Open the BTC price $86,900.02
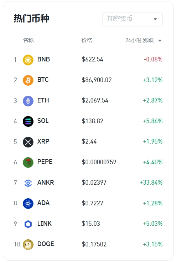 [x=97, y=80]
